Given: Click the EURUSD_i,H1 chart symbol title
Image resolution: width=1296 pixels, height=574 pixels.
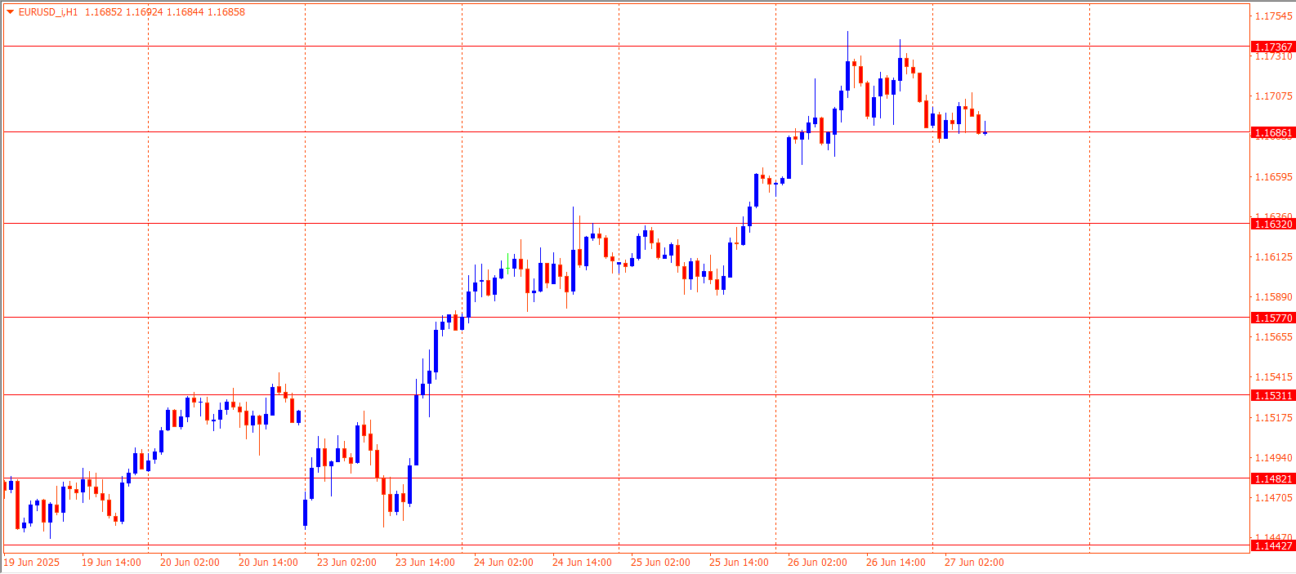Looking at the screenshot, I should pos(48,12).
